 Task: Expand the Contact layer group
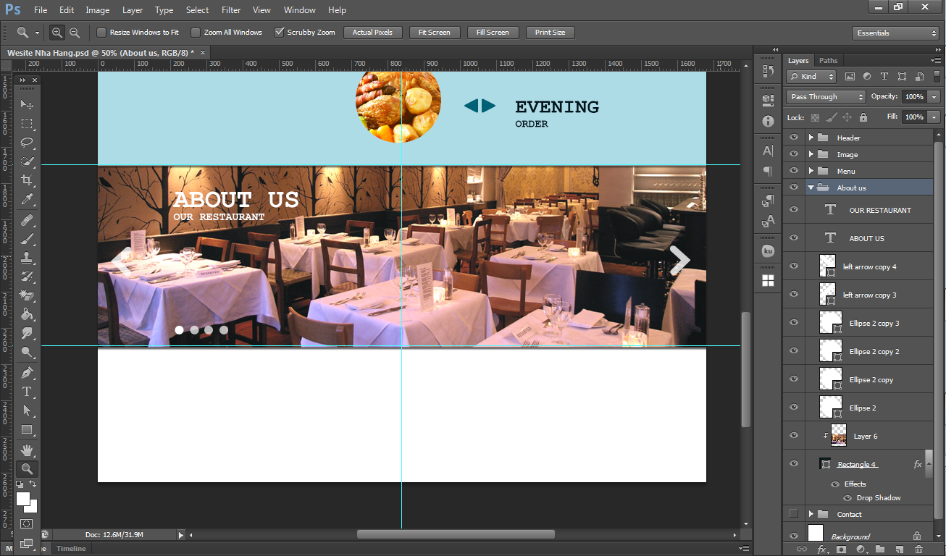tap(811, 514)
